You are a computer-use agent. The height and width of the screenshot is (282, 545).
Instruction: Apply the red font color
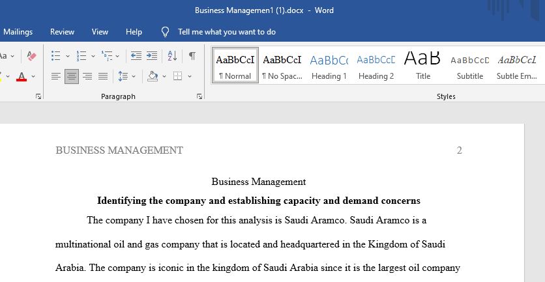pos(22,76)
